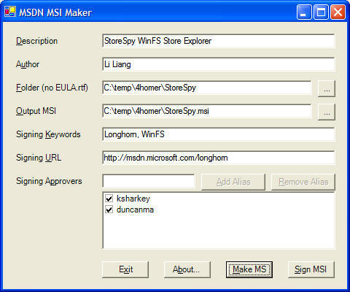
Task: Uncheck the ksharkey approver checkbox
Action: (109, 199)
